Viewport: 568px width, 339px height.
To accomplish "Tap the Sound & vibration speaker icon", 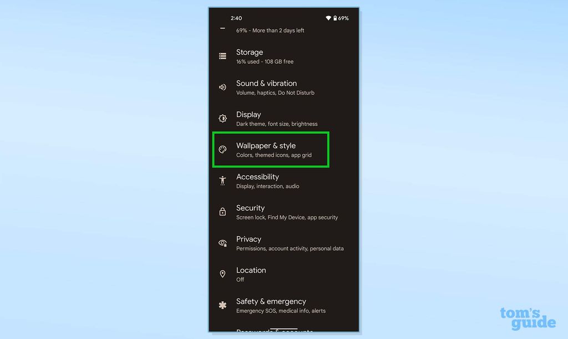I will point(222,87).
